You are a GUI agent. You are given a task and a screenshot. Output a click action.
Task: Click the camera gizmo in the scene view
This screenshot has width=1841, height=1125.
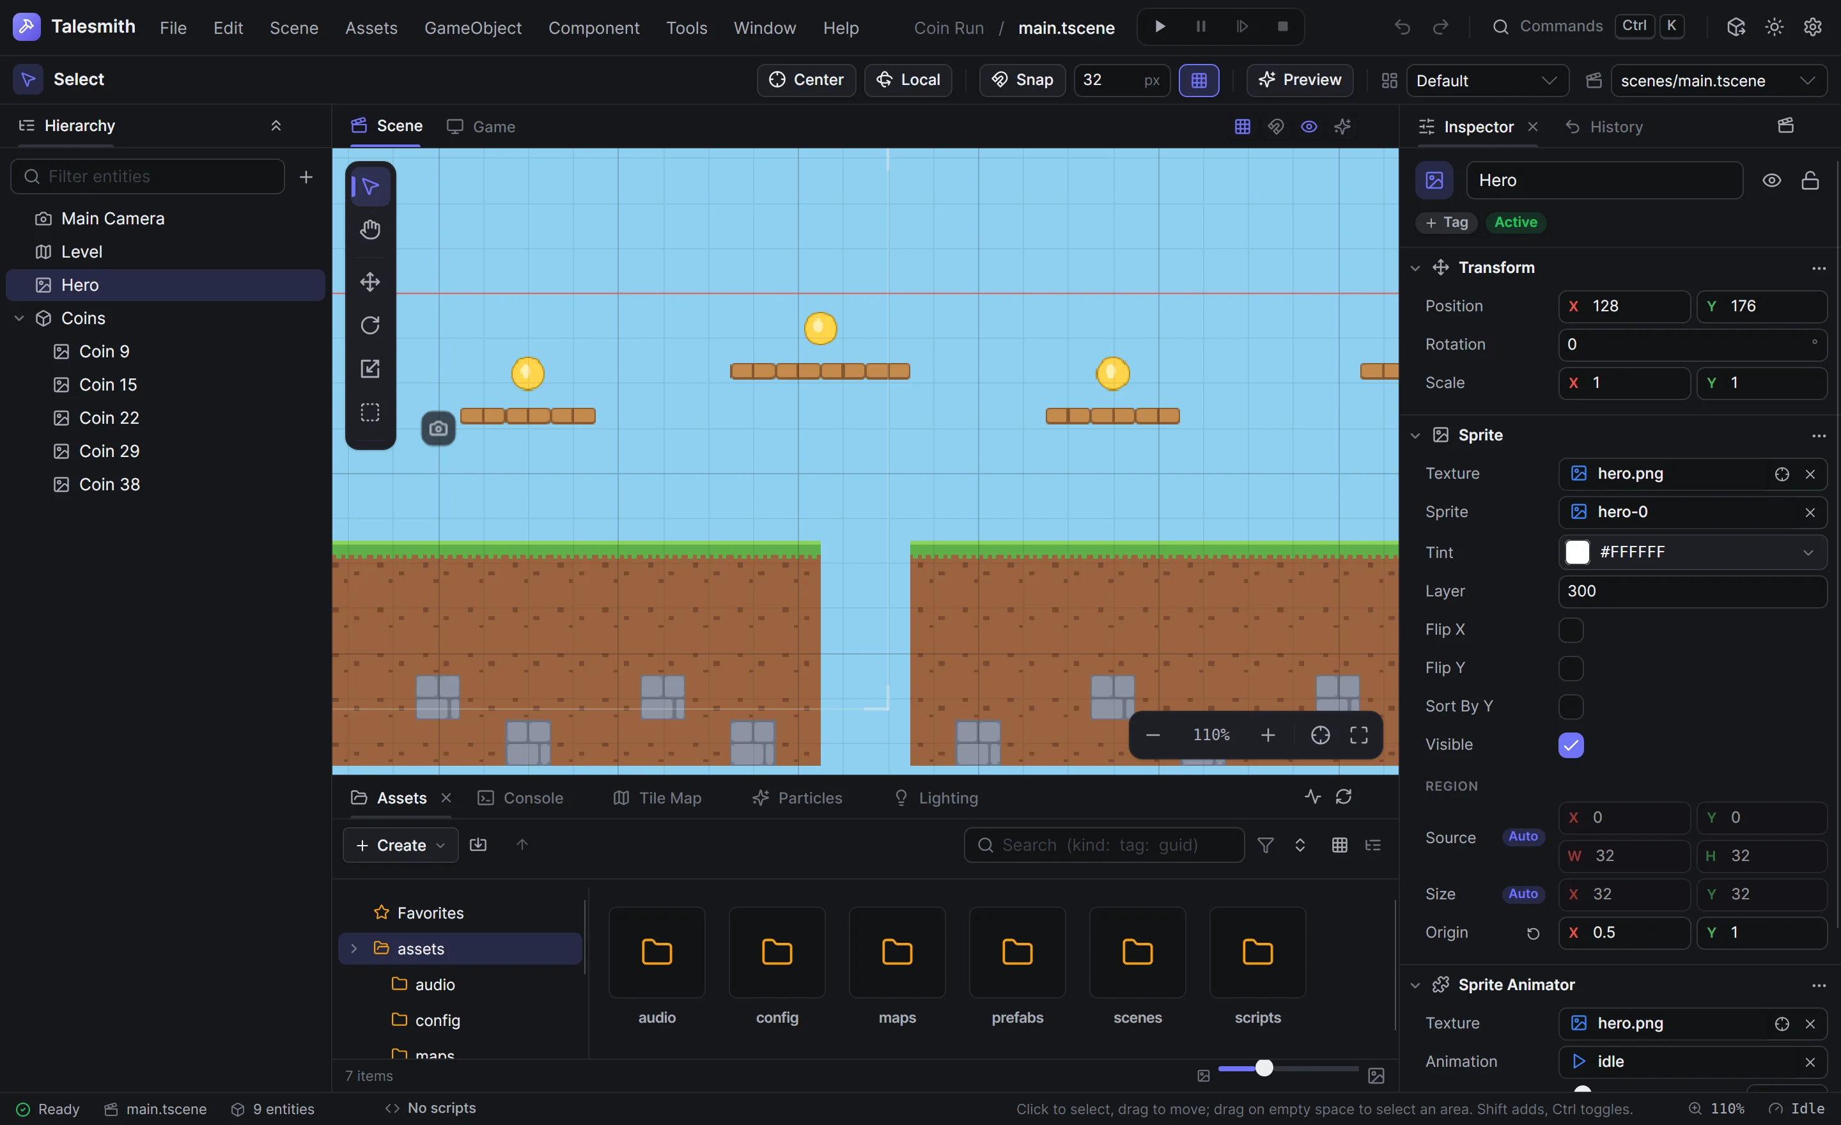coord(439,428)
